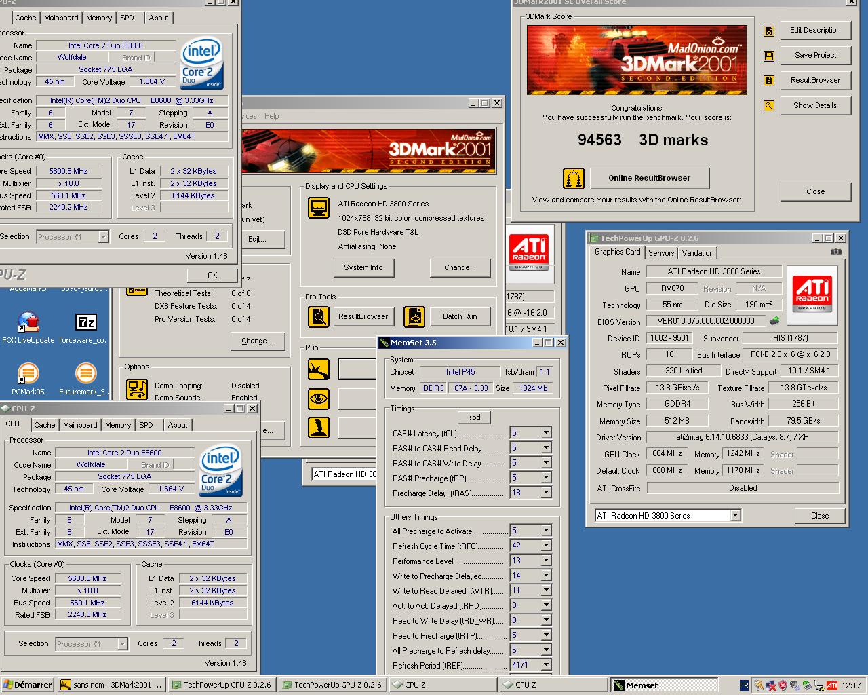Click the eye demo icon in Run section
Viewport: 868px width, 695px height.
(319, 398)
